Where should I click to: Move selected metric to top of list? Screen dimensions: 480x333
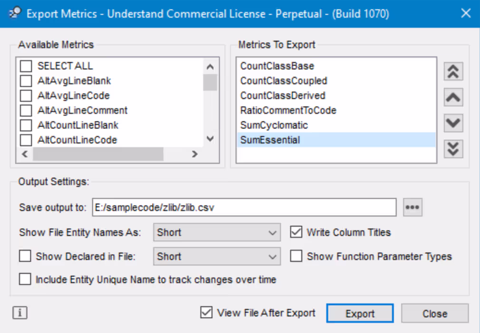coord(453,72)
